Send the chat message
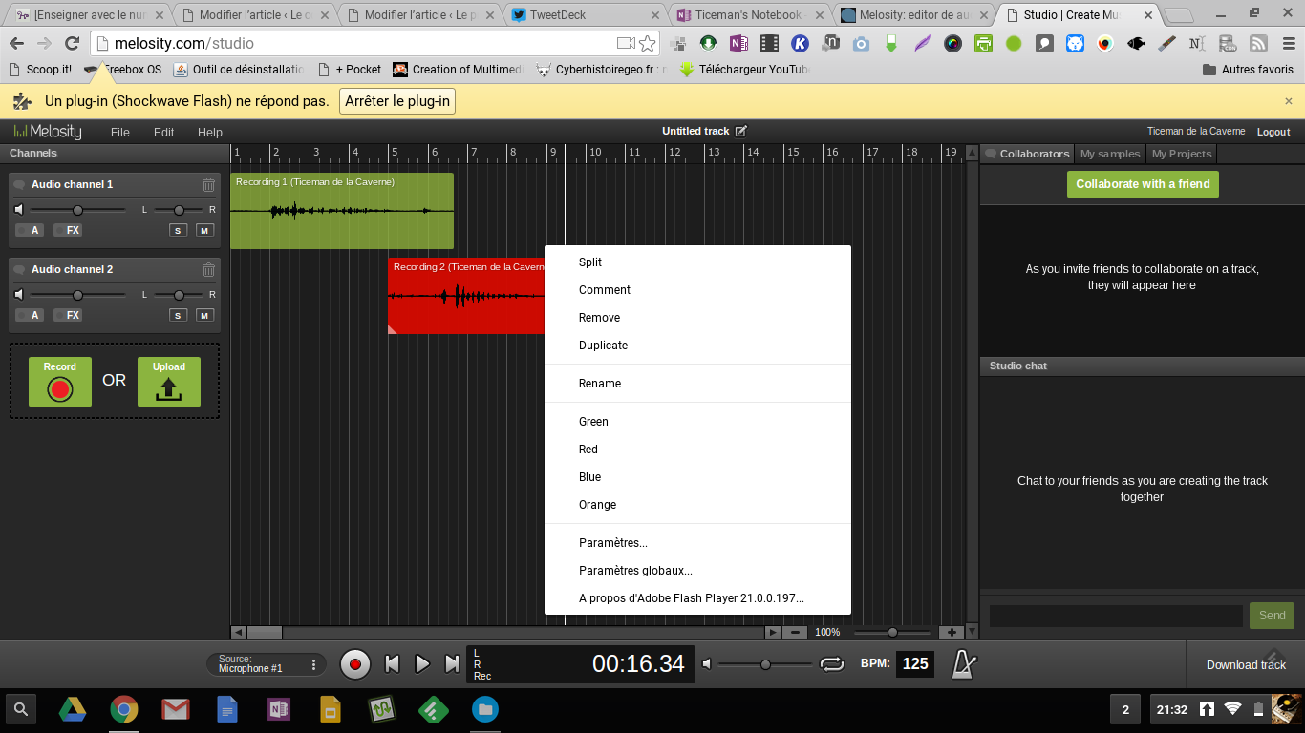This screenshot has height=733, width=1305. [x=1272, y=616]
